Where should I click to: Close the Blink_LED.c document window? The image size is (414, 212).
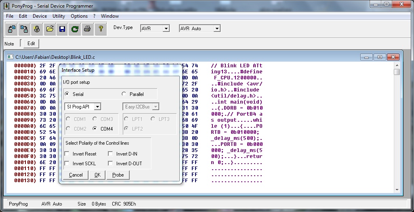[x=393, y=57]
